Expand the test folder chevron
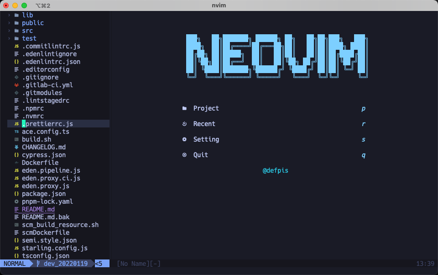The image size is (438, 275). [9, 38]
